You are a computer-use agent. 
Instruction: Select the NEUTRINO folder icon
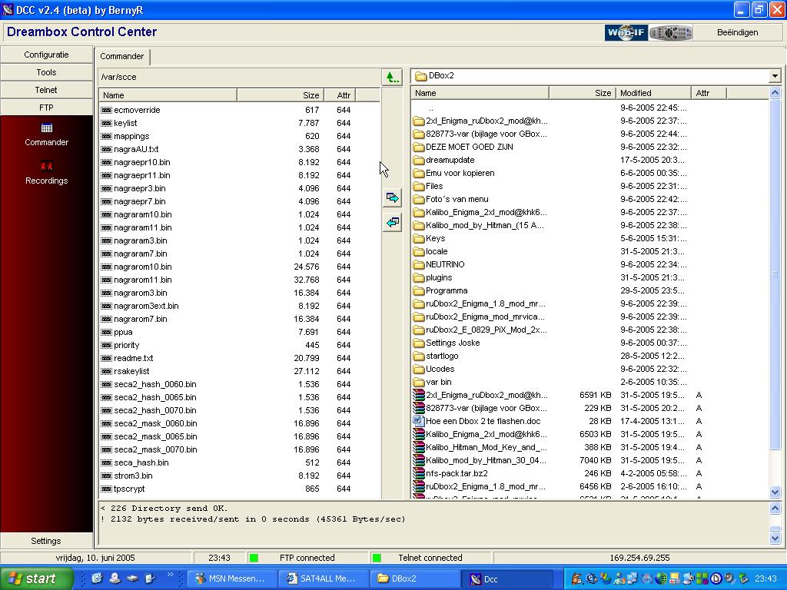pos(419,264)
